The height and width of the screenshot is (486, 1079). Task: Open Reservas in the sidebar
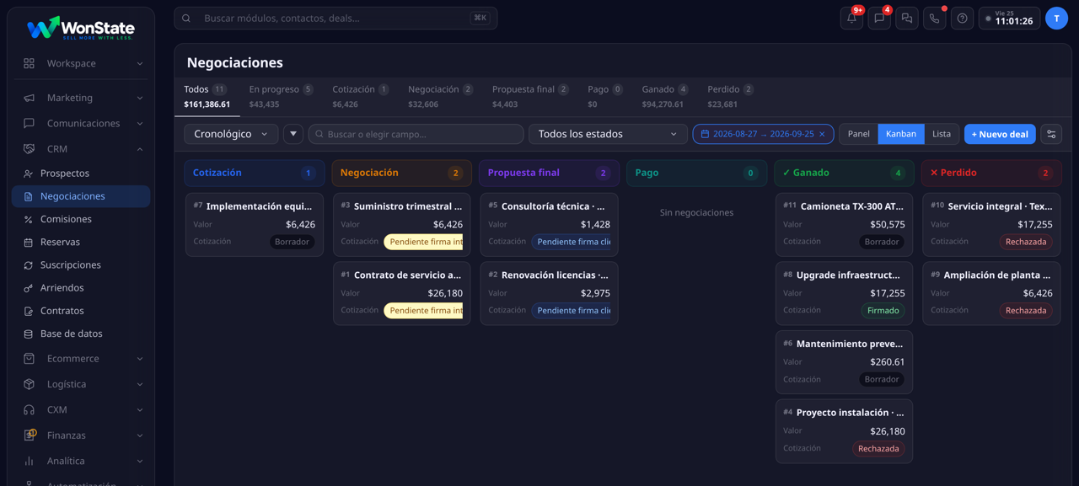(81, 242)
